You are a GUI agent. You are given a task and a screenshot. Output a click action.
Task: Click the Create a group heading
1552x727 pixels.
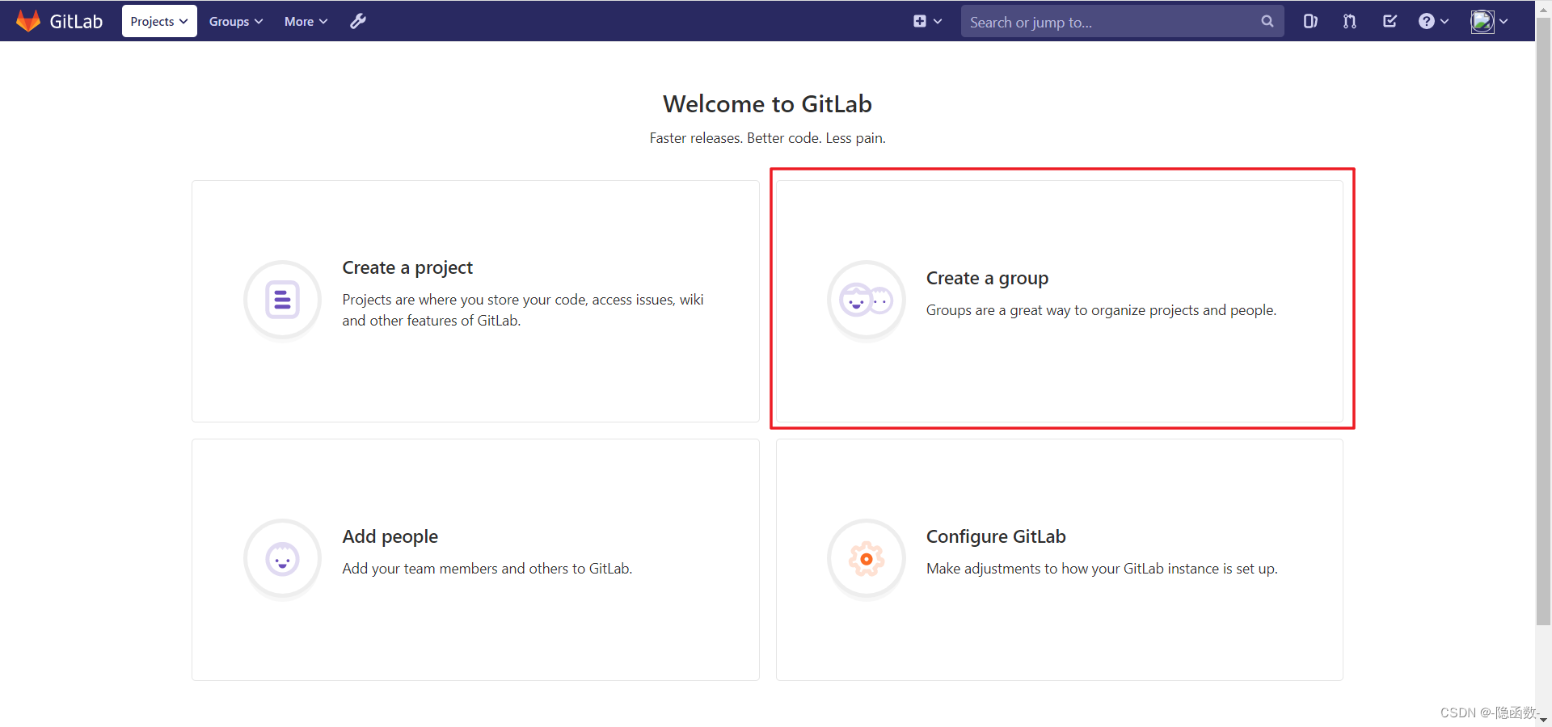pyautogui.click(x=987, y=278)
